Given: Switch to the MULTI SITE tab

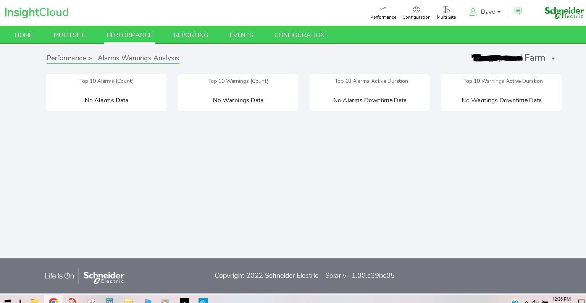Looking at the screenshot, I should (69, 35).
